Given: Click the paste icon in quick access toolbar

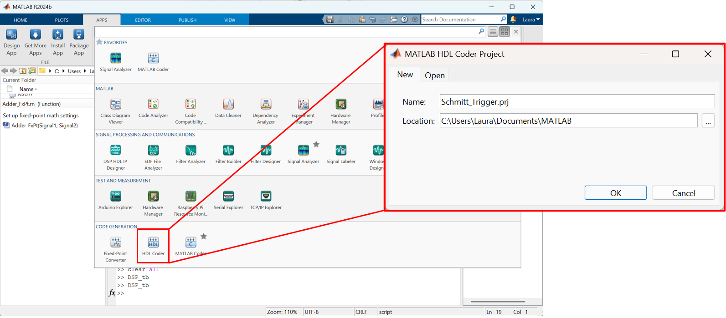Looking at the screenshot, I should tap(362, 20).
